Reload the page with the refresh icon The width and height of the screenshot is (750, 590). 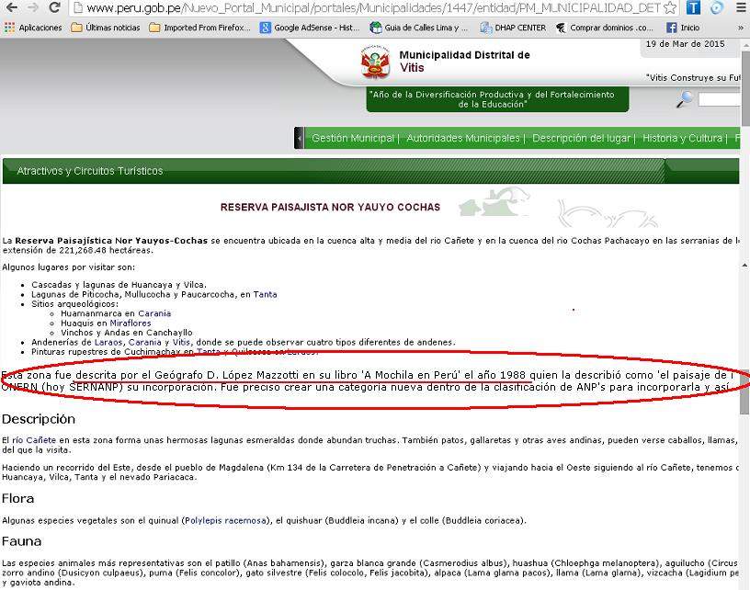[x=55, y=8]
